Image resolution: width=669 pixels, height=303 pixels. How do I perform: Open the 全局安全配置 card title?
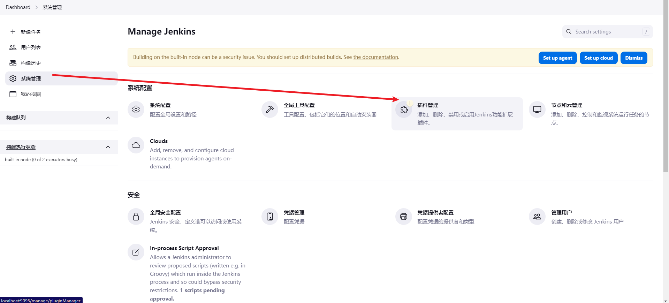[165, 212]
